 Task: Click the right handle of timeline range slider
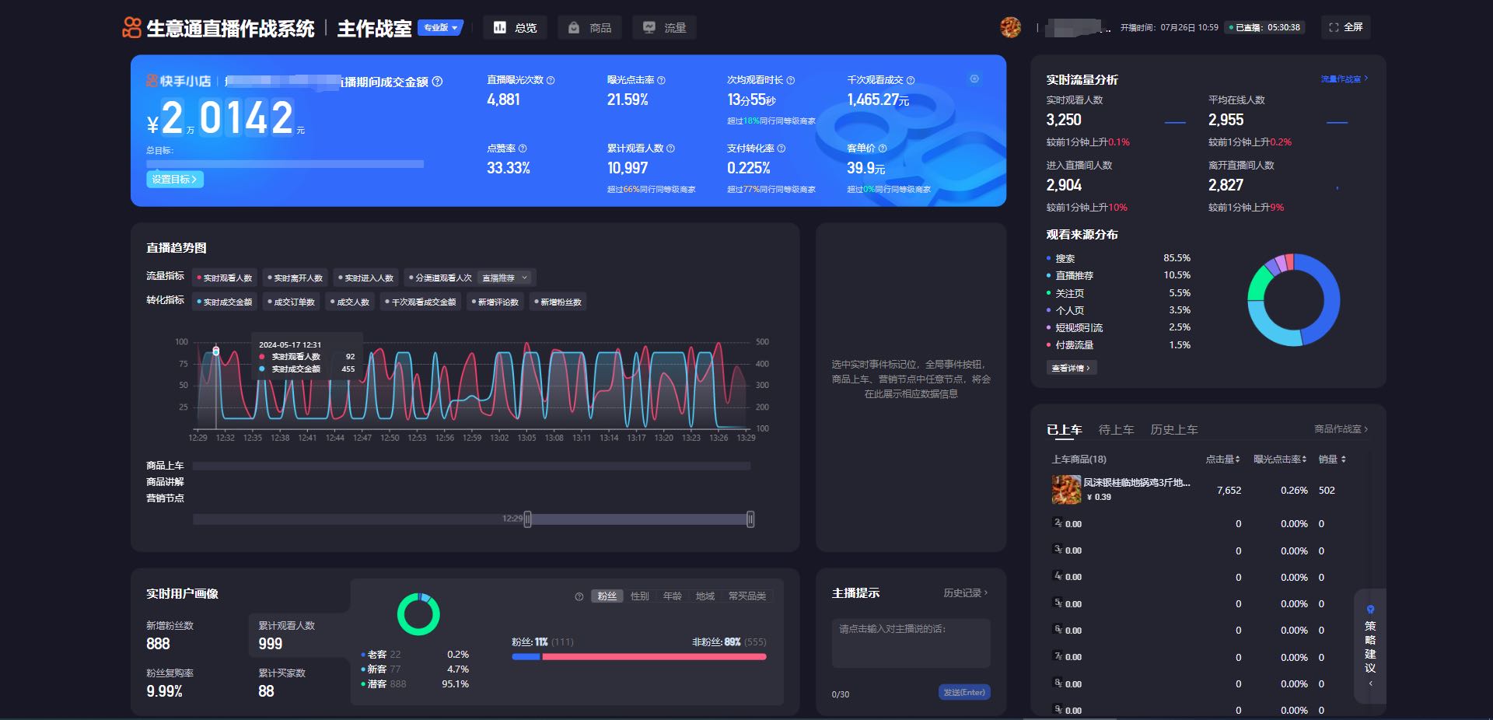(750, 519)
